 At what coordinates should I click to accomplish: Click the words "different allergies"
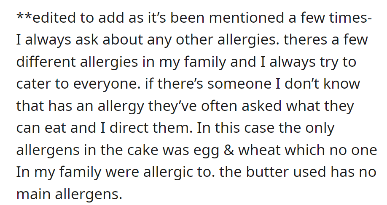tap(77, 62)
